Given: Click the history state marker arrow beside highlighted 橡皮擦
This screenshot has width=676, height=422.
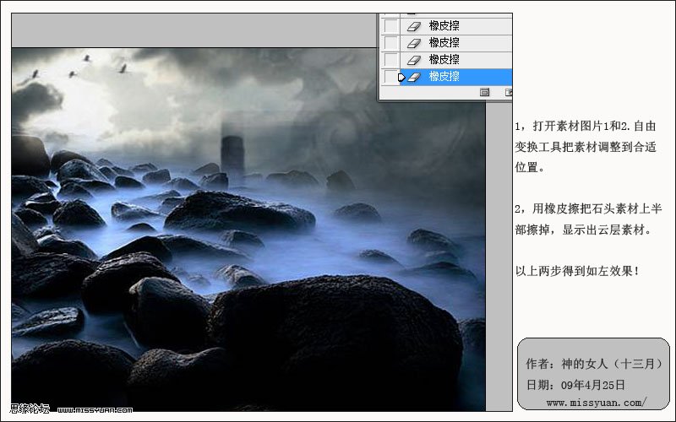Looking at the screenshot, I should (x=401, y=78).
